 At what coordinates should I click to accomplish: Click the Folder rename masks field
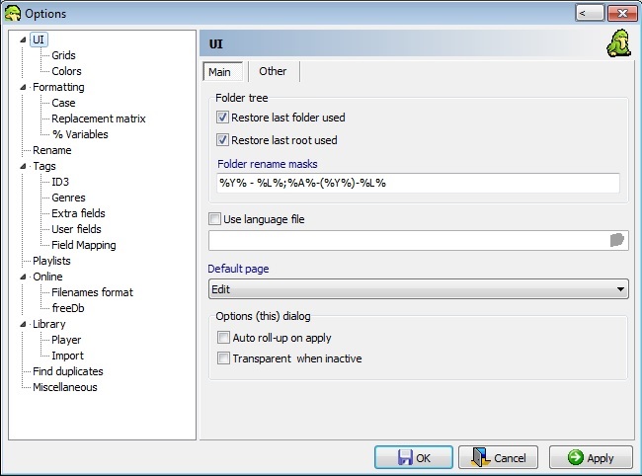click(418, 183)
